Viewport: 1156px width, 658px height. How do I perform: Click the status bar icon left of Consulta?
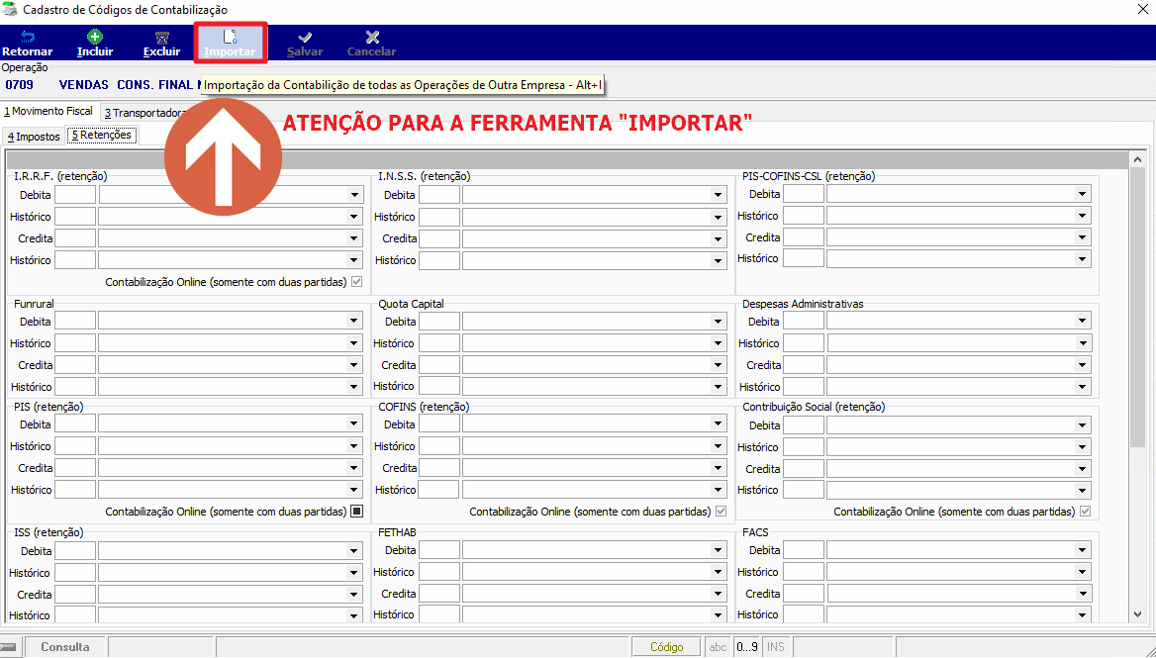coord(8,647)
